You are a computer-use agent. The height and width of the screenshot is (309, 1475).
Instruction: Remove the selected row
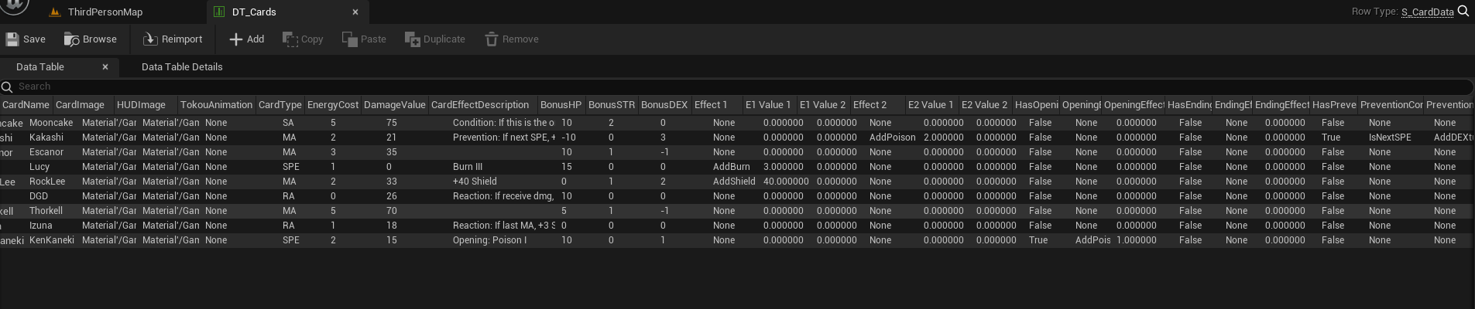point(492,39)
